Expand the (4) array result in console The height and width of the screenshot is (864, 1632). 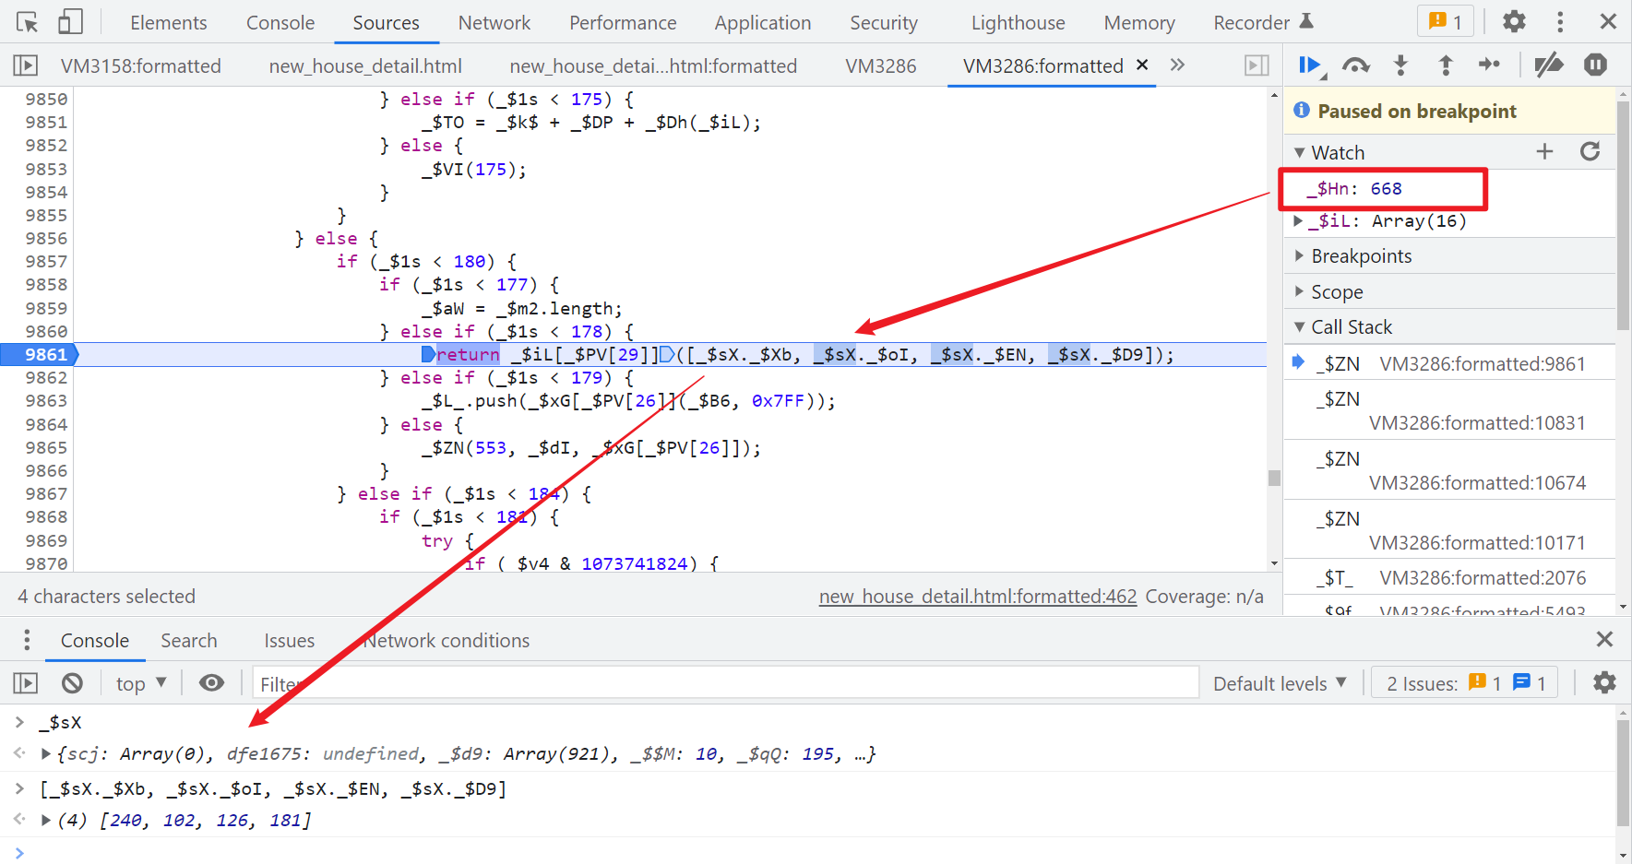[46, 820]
